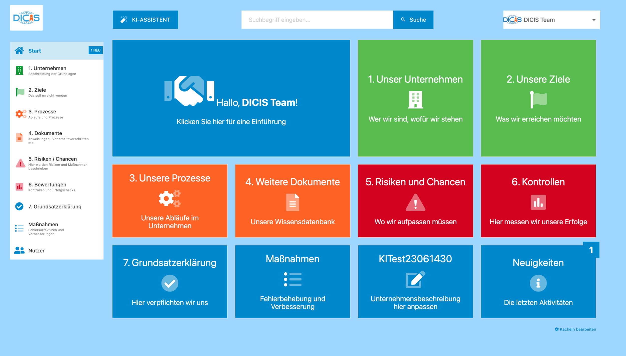Click the DICIS logo in top-left
Viewport: 626px width, 356px height.
26,18
